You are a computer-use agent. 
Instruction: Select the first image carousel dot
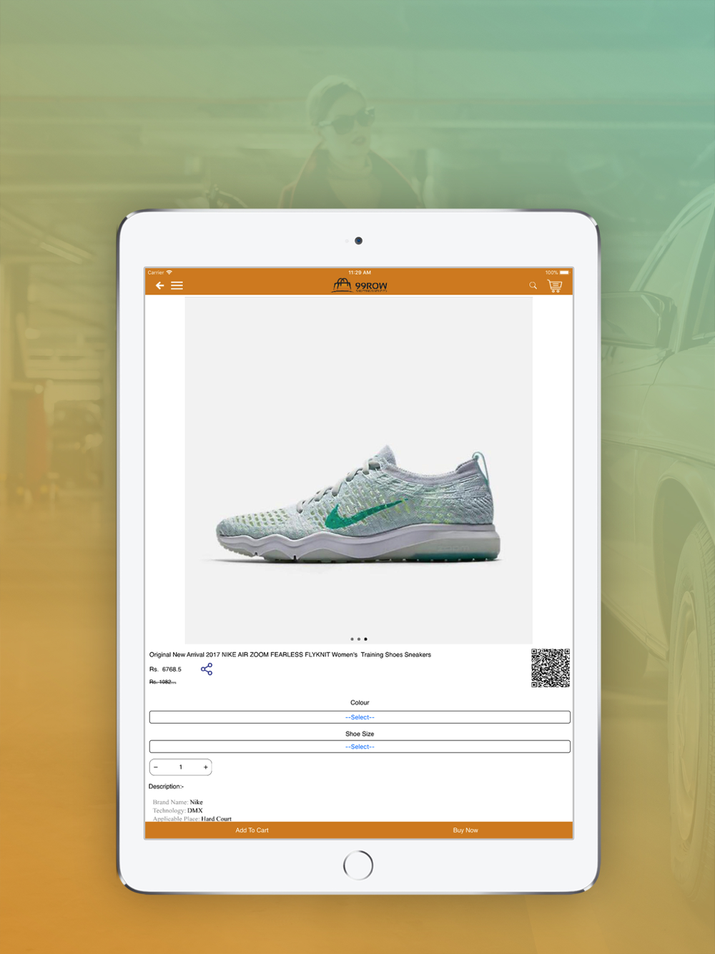(352, 639)
